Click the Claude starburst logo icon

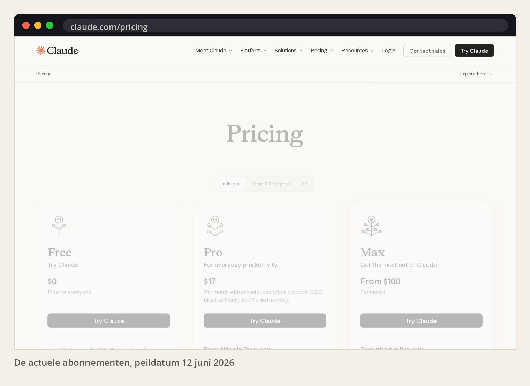click(x=41, y=51)
